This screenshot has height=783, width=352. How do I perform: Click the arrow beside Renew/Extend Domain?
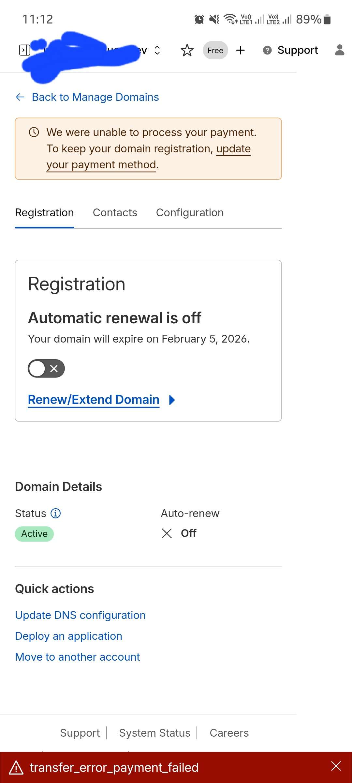[x=172, y=400]
